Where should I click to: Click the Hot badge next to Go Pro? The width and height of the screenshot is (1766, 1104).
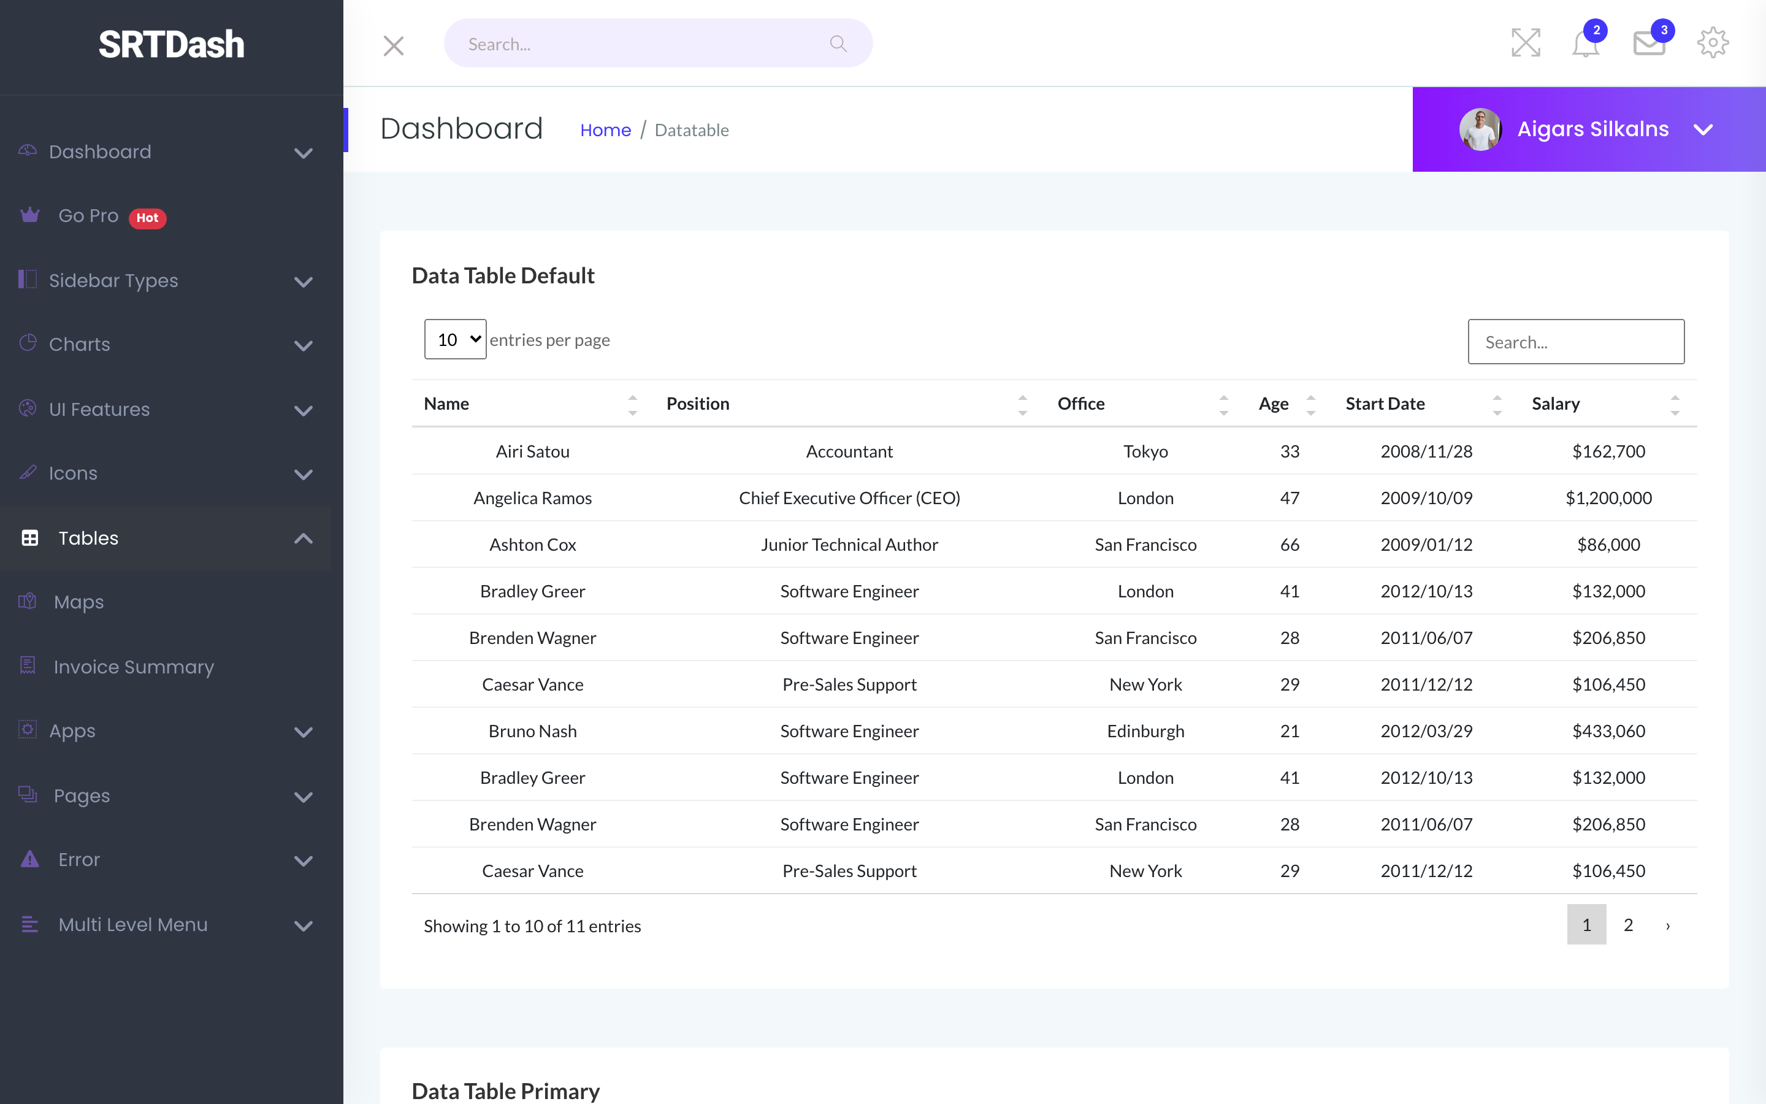(x=147, y=218)
